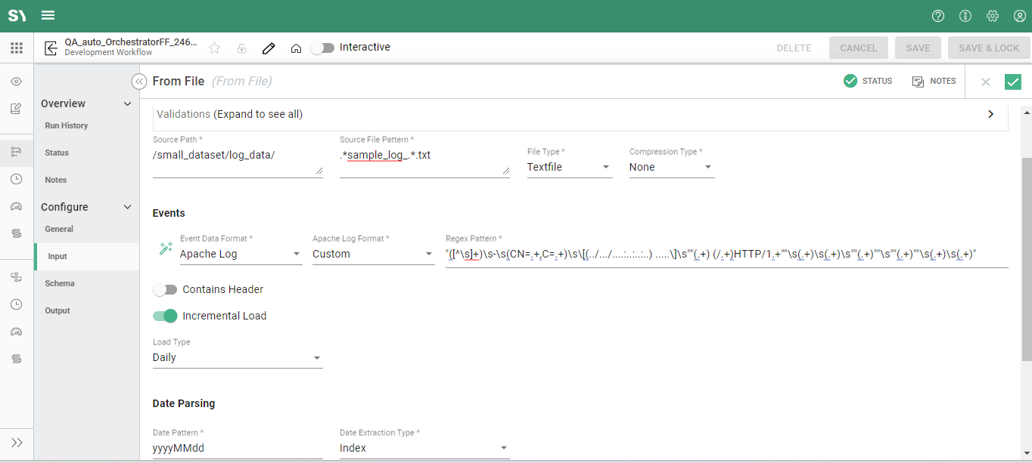The width and height of the screenshot is (1032, 463).
Task: Open the user account icon
Action: [x=1020, y=16]
